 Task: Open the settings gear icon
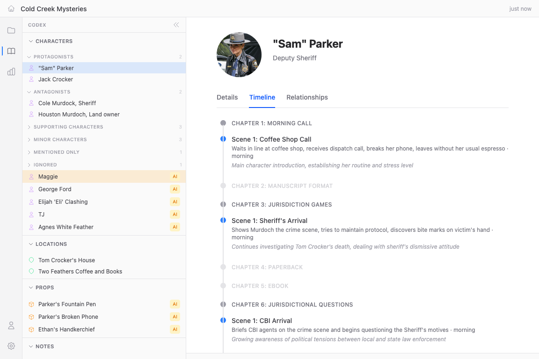(x=11, y=346)
